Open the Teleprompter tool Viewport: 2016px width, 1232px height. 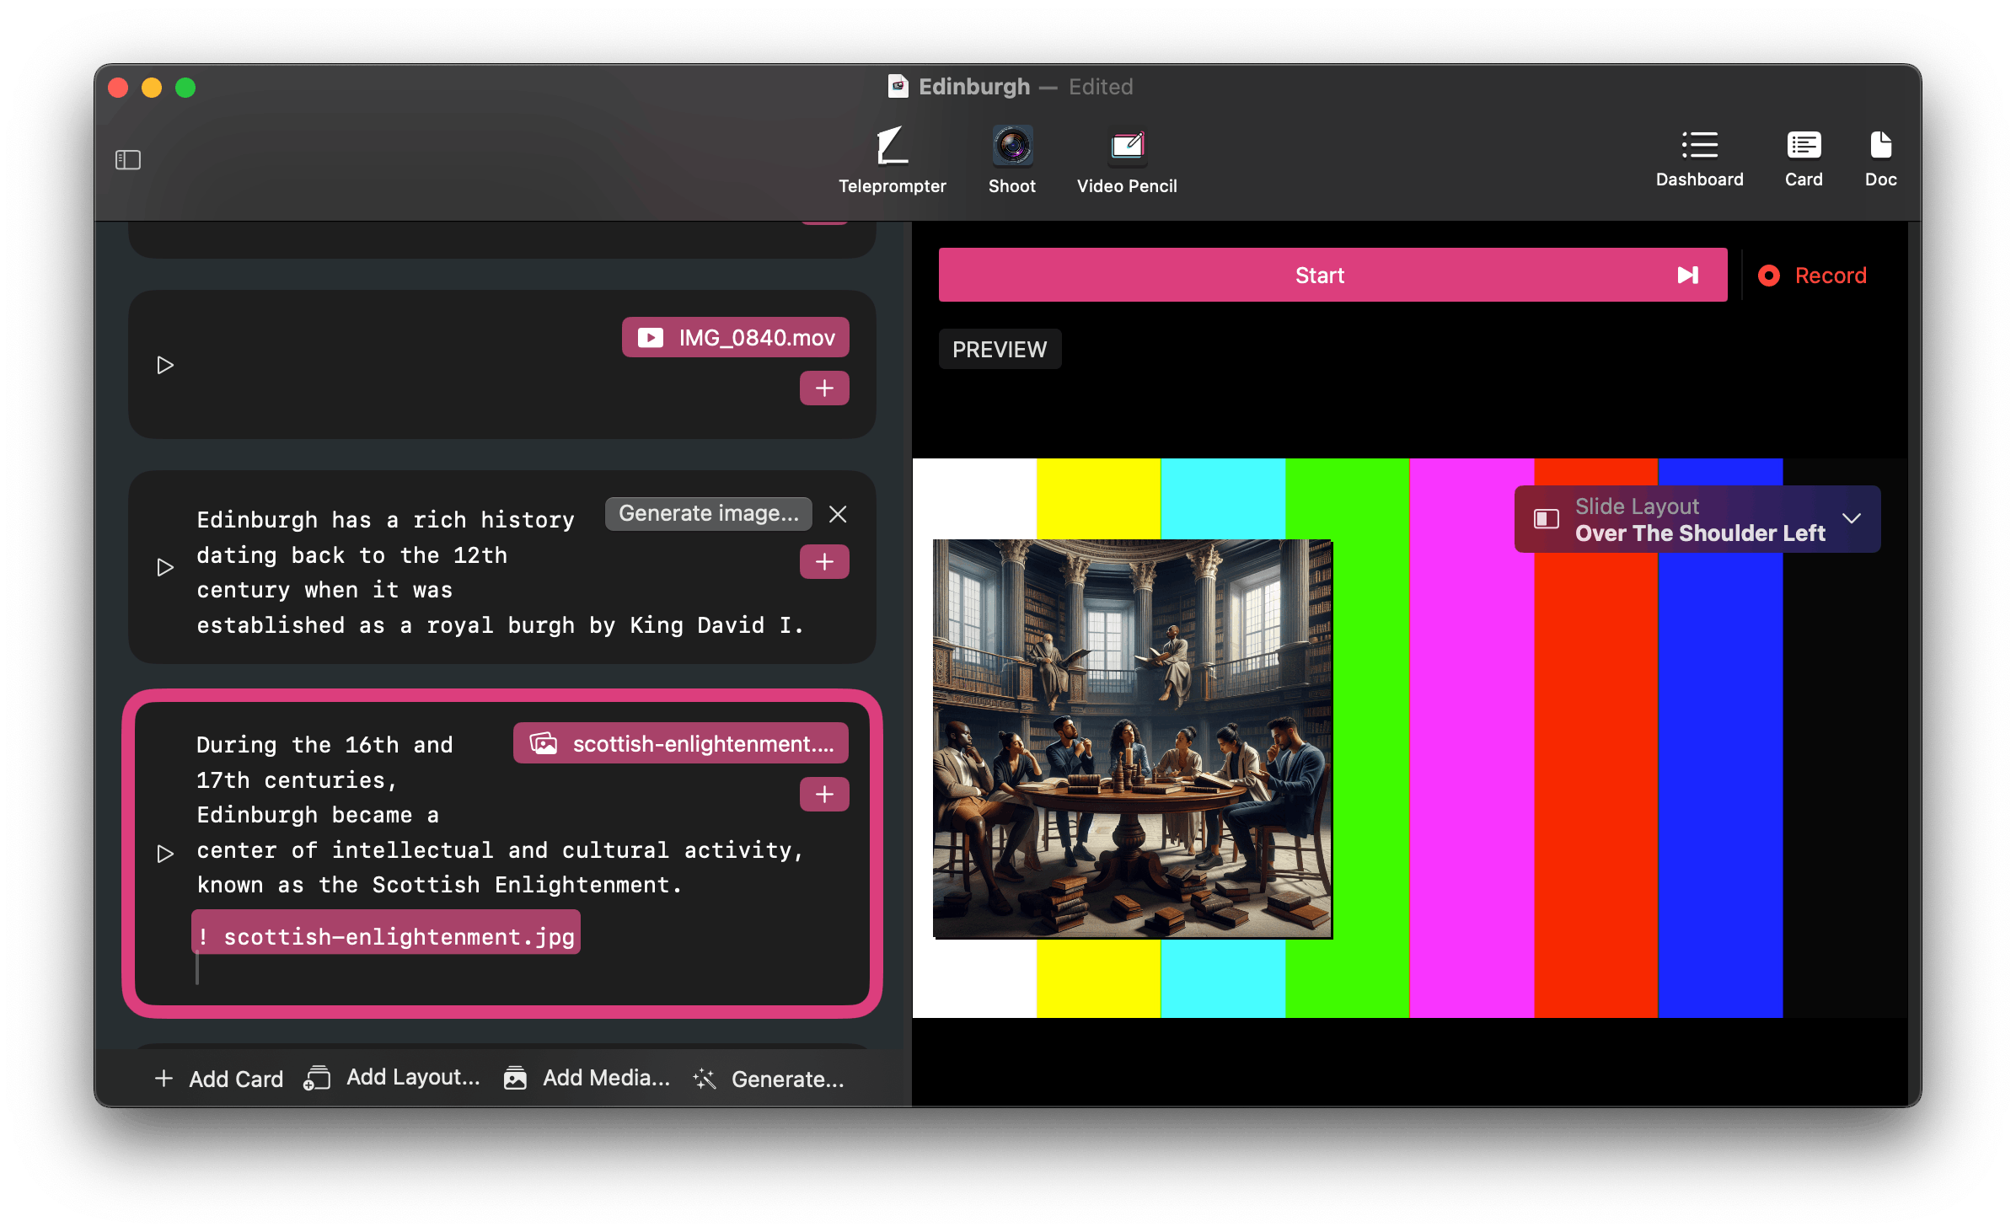pos(892,160)
